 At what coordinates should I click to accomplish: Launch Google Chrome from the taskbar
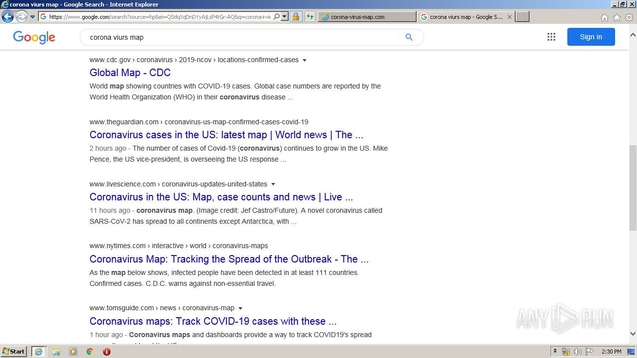90,352
